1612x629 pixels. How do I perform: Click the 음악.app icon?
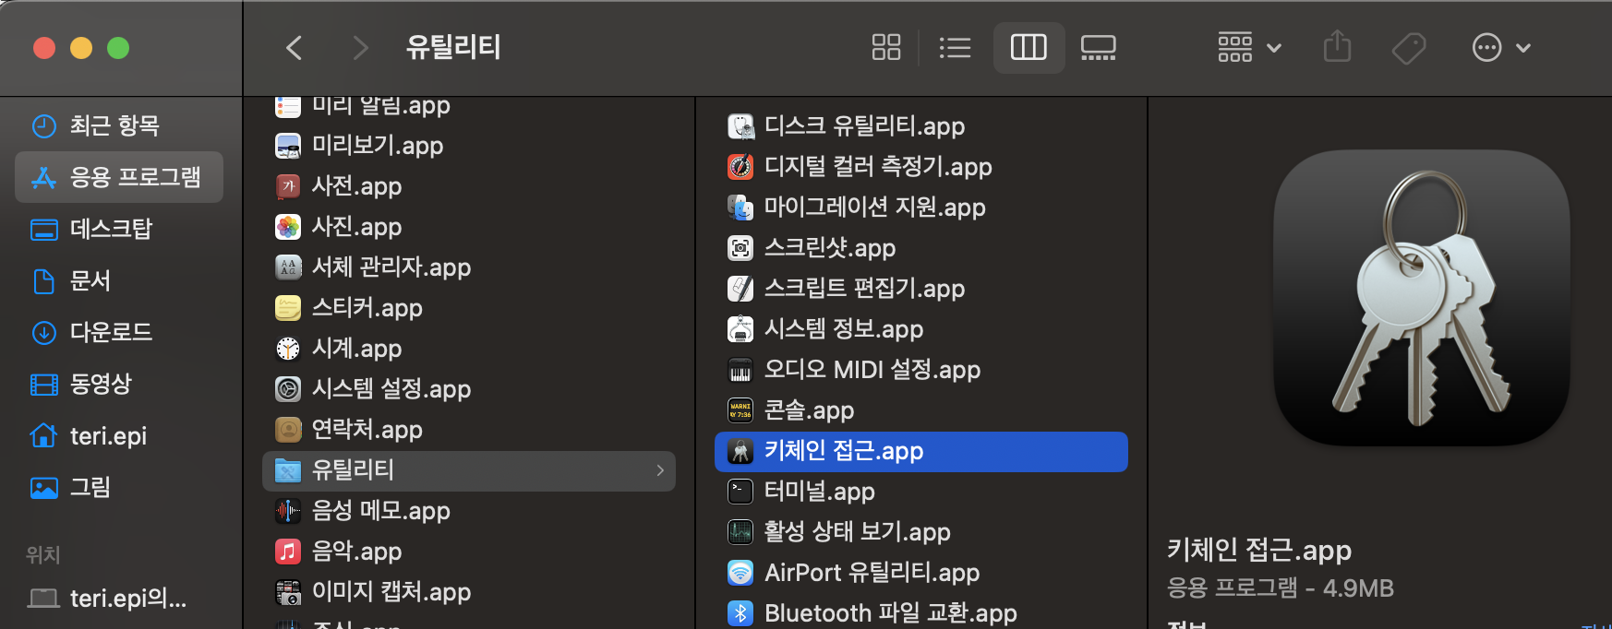288,552
